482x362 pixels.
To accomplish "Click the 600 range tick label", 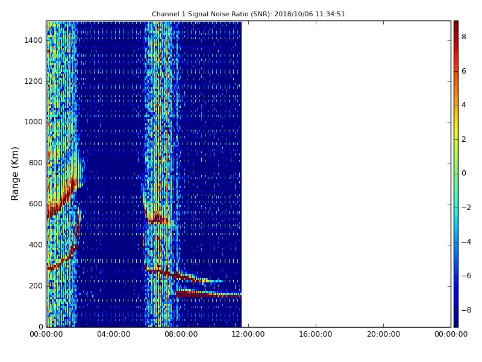I will click(x=36, y=204).
